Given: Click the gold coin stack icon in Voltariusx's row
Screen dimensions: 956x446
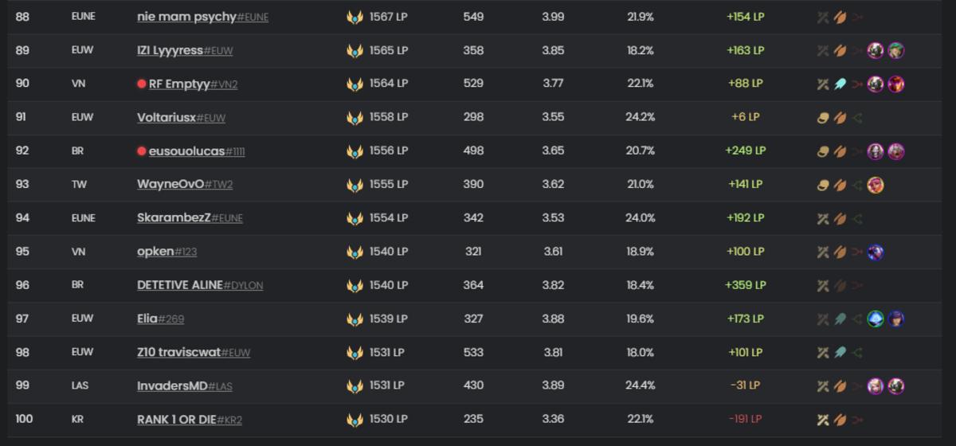Looking at the screenshot, I should point(823,118).
